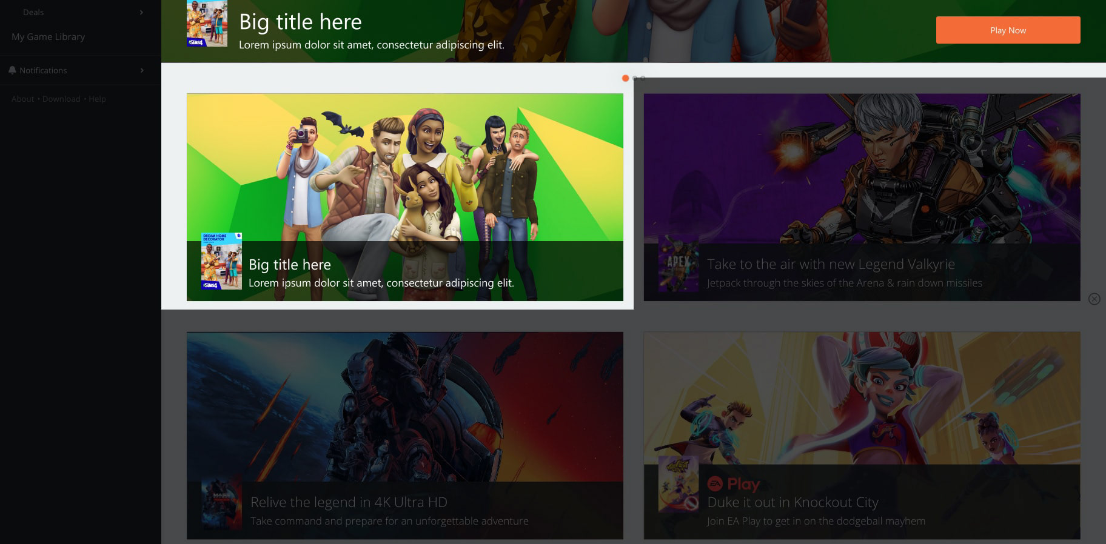Click 'Big title here' on the Sims card
The width and height of the screenshot is (1106, 544).
290,265
